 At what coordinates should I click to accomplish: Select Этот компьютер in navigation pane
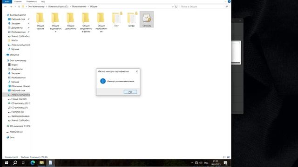17,60
